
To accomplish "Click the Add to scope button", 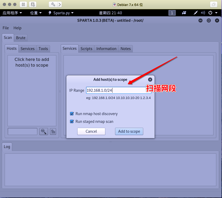I will tap(129, 131).
